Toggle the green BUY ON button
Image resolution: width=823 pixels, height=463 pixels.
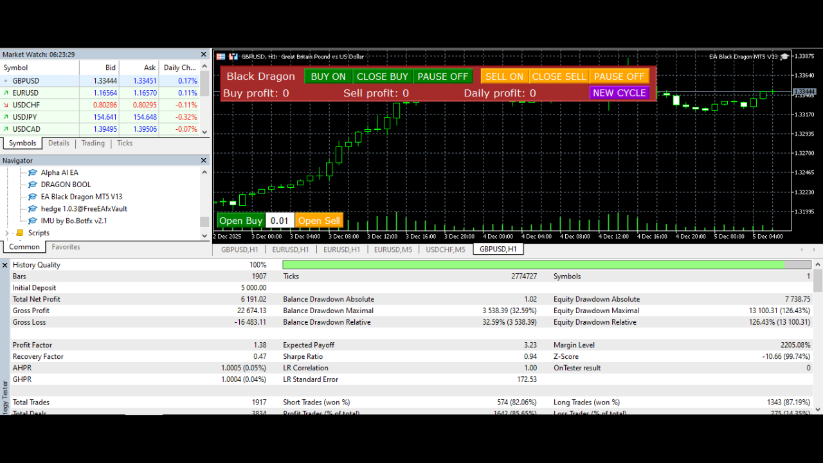328,76
